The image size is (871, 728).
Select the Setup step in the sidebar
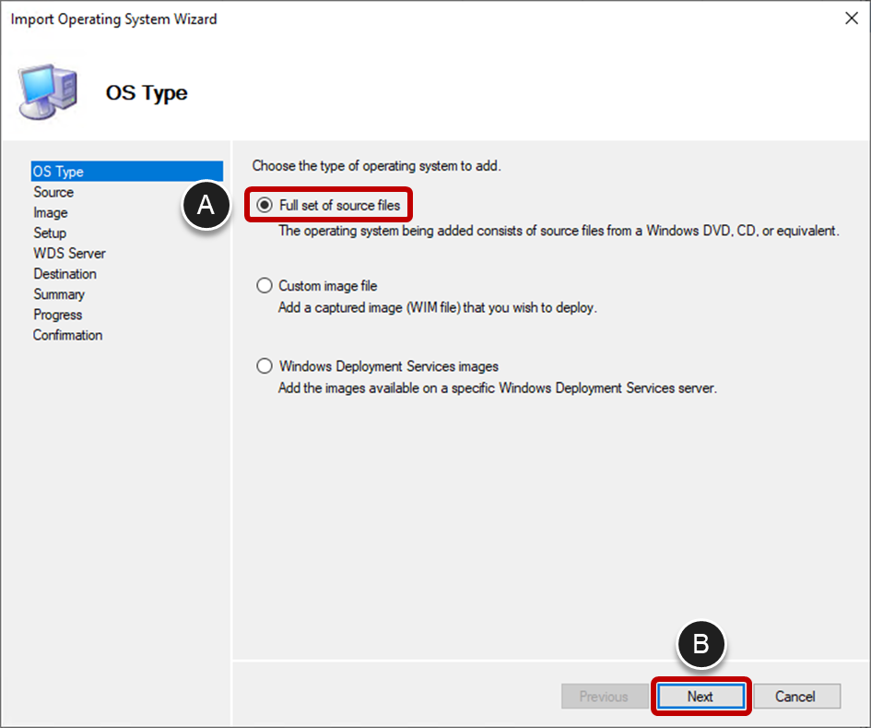(49, 233)
